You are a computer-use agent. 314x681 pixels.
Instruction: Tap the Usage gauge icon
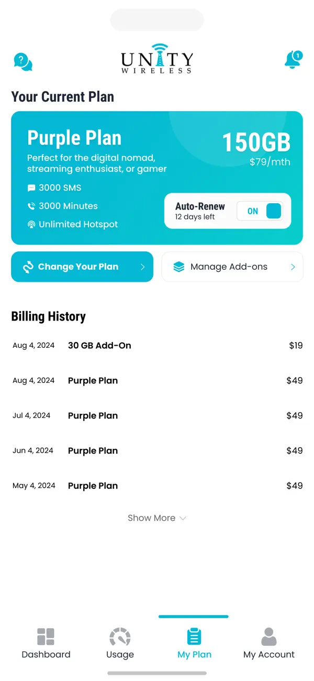click(120, 636)
